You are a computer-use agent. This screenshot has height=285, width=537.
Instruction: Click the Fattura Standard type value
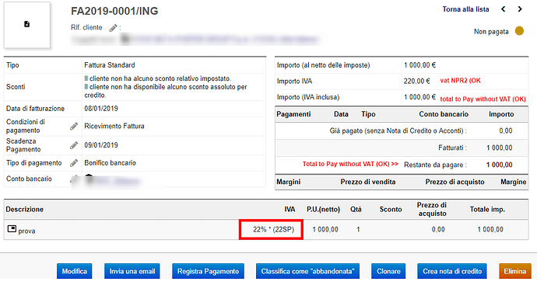pyautogui.click(x=110, y=65)
